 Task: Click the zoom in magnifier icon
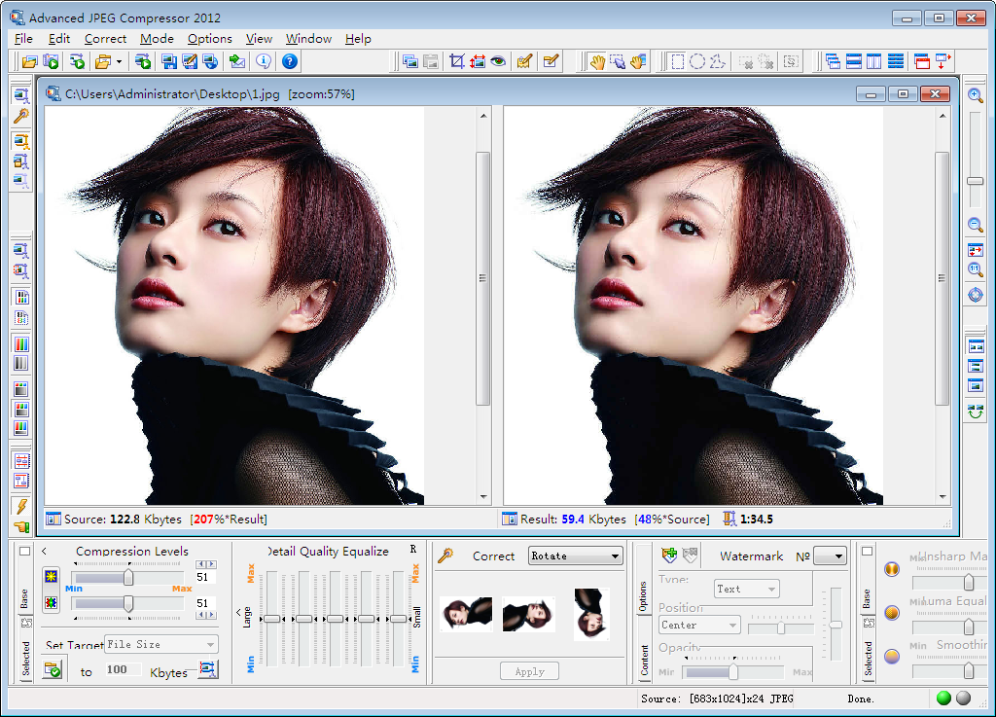(x=976, y=95)
